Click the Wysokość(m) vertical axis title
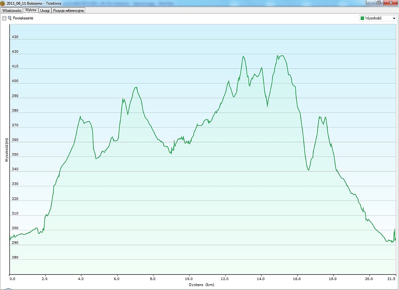The image size is (399, 290). tap(7, 150)
